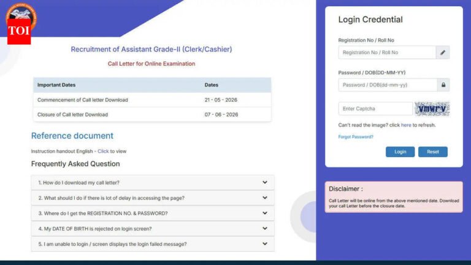
Task: Click the disclaimer 'Call Letter will be online' text
Action: point(394,204)
